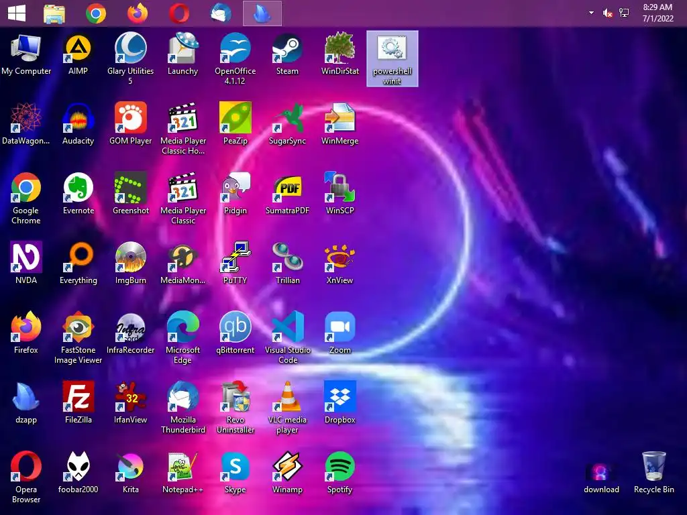This screenshot has height=515, width=687.
Task: Select the Google Chrome desktop shortcut
Action: tap(26, 198)
